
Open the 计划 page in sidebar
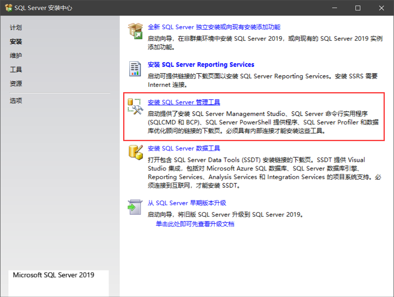click(x=16, y=27)
